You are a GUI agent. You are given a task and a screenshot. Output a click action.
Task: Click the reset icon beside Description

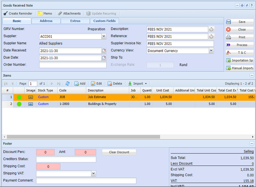coord(211,29)
